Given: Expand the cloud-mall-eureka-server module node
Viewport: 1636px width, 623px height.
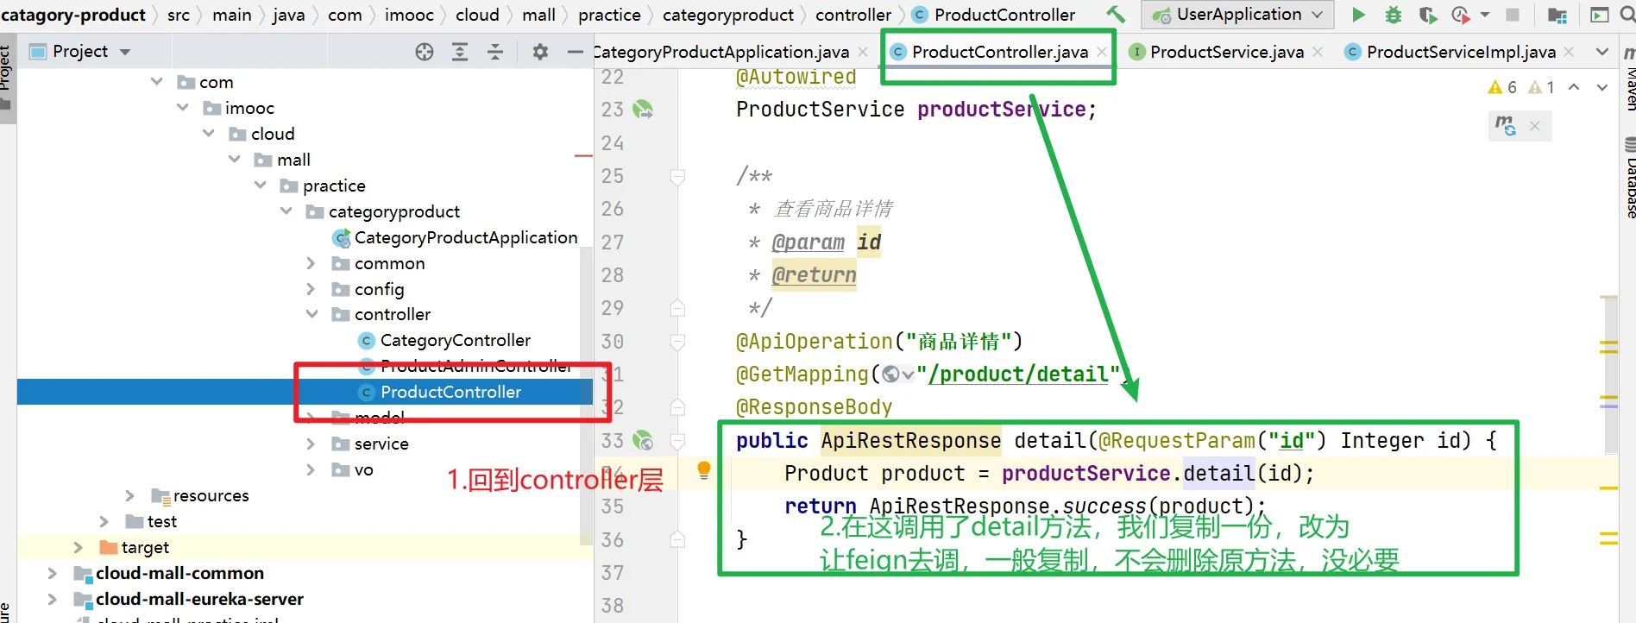Looking at the screenshot, I should (53, 599).
